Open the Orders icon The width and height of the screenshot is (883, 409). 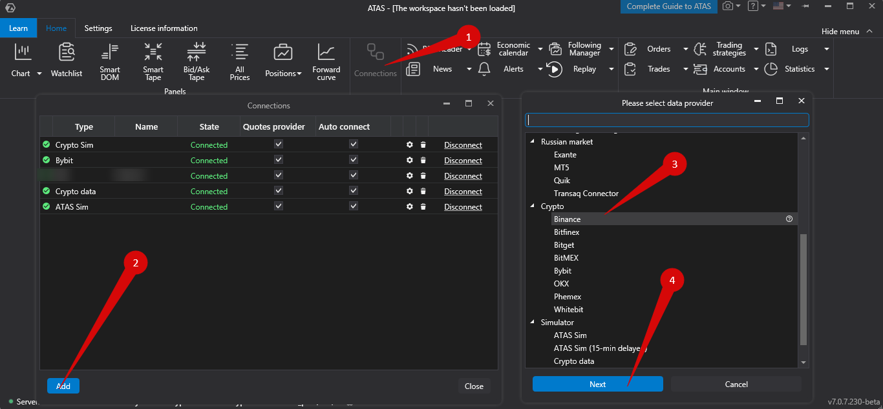(x=630, y=49)
